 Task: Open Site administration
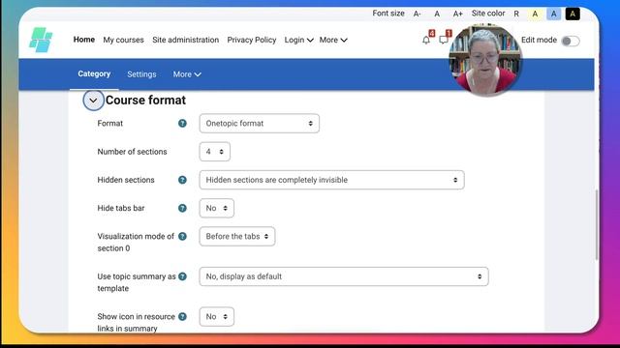point(185,40)
